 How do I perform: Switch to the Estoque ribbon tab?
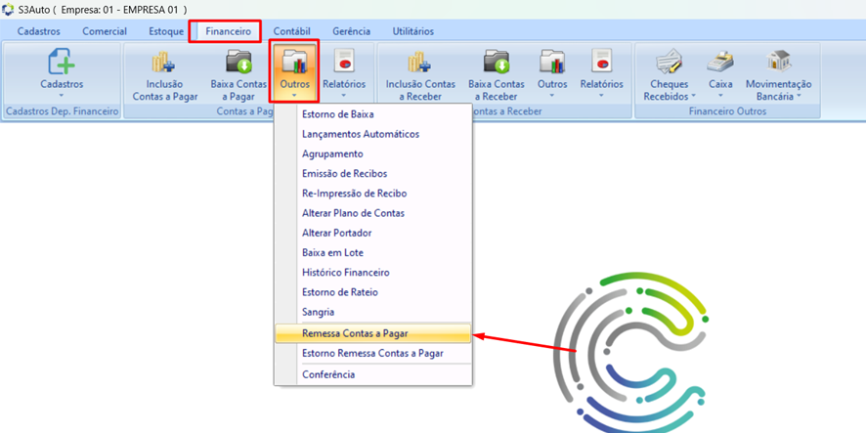pos(166,31)
